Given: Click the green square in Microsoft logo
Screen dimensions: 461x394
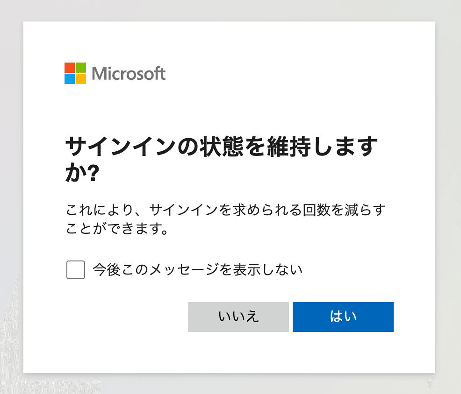Looking at the screenshot, I should click(x=81, y=68).
